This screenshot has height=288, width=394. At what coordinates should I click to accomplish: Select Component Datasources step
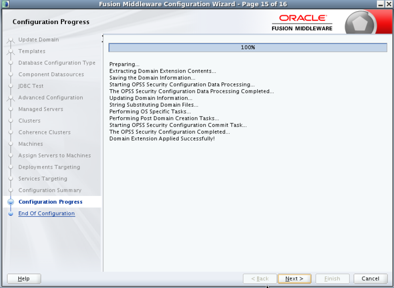click(x=51, y=74)
